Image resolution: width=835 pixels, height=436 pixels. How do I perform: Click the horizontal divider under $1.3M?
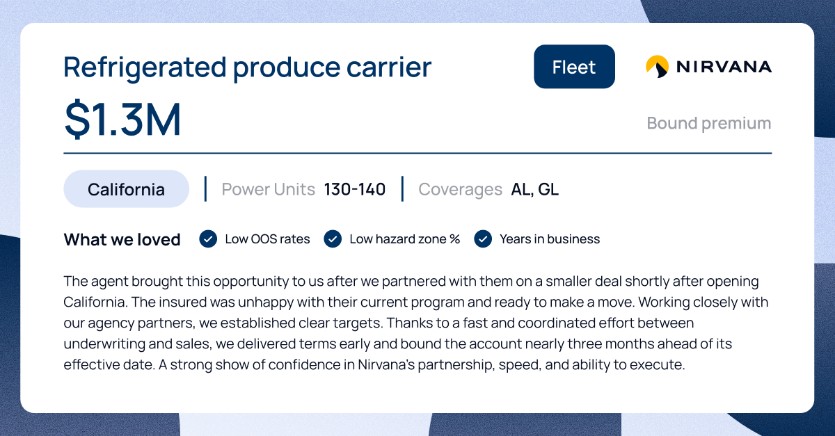coord(417,153)
